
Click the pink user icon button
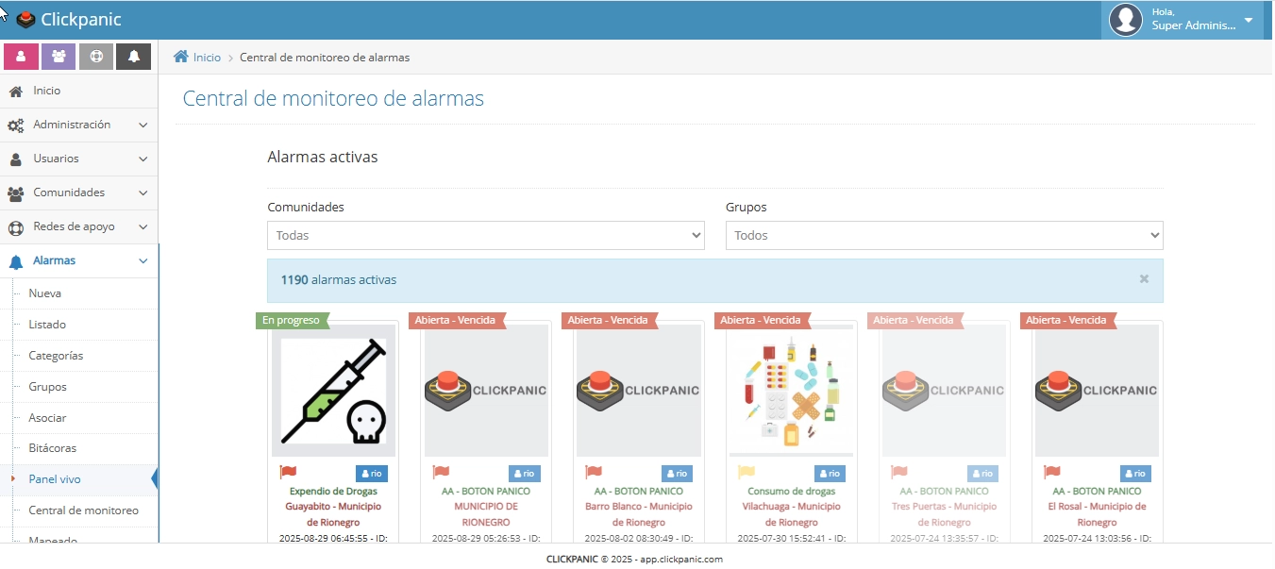[x=21, y=57]
